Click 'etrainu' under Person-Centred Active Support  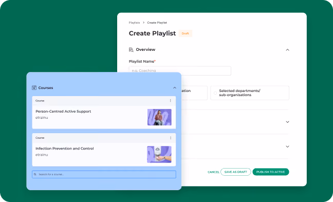click(42, 118)
